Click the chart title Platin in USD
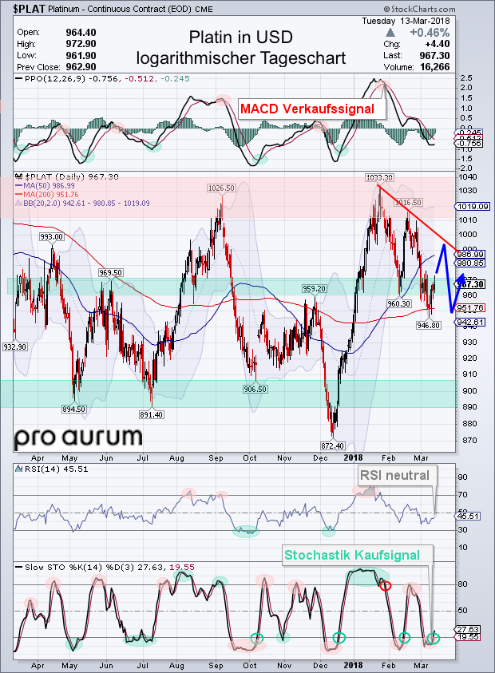Screen dimensions: 495x673 240,38
